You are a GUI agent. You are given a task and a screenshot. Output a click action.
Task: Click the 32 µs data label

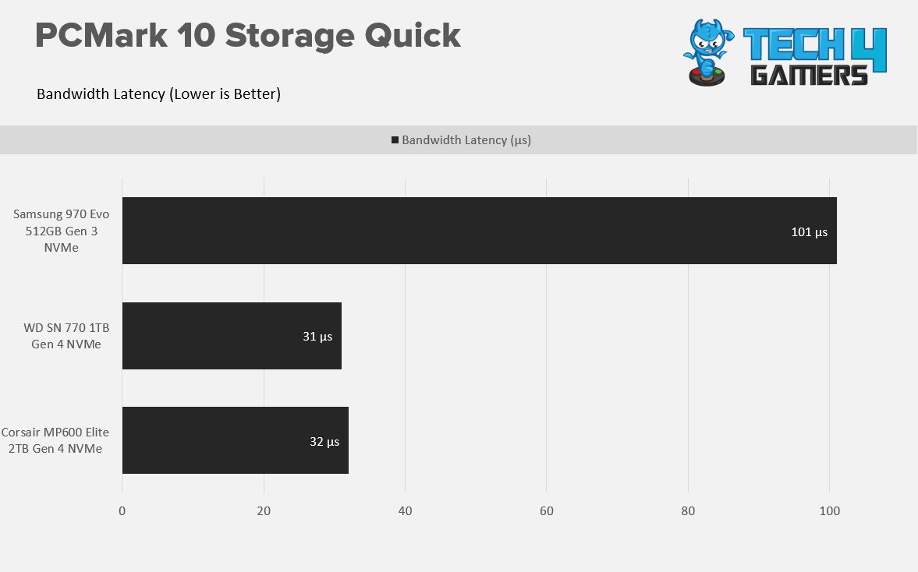(324, 442)
